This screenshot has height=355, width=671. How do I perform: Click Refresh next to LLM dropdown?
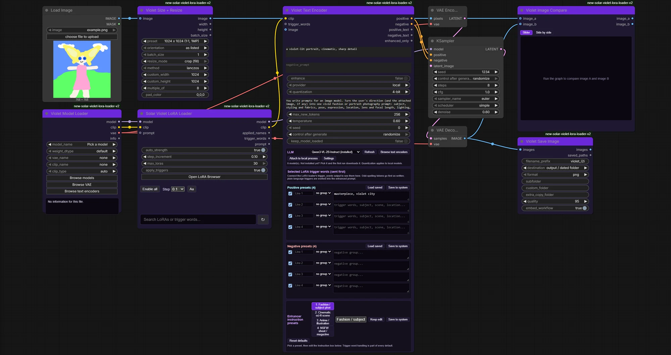369,152
